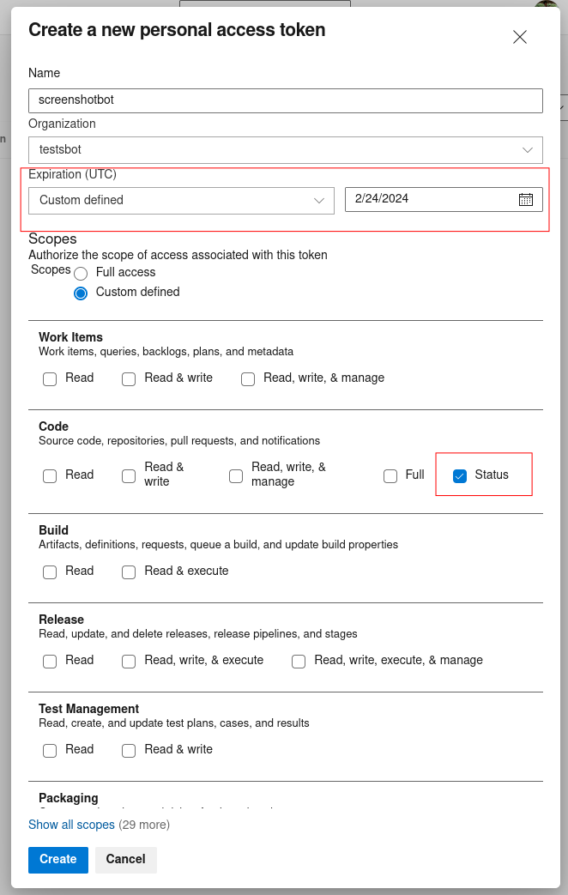The height and width of the screenshot is (895, 568).
Task: Check Release Read, write, execute, & manage
Action: click(299, 661)
